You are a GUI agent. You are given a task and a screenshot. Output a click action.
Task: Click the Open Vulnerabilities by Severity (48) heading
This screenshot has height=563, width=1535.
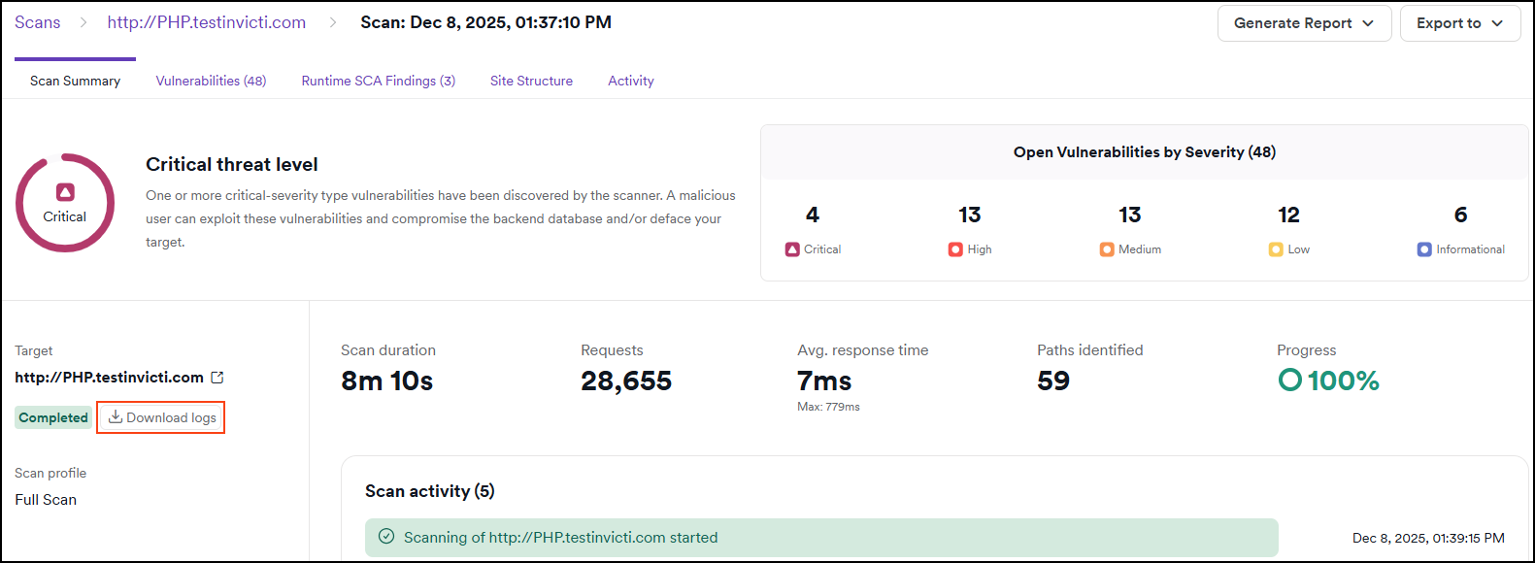(x=1145, y=152)
